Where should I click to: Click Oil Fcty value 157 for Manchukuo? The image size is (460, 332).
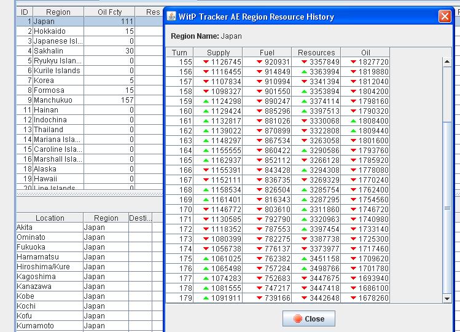click(109, 100)
